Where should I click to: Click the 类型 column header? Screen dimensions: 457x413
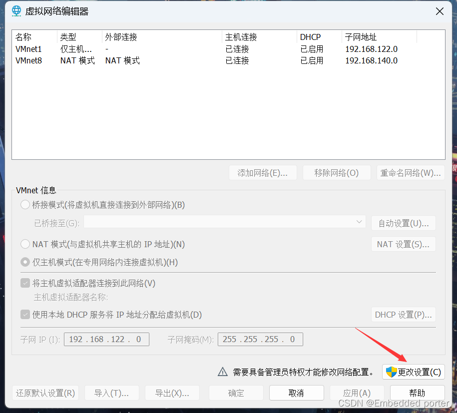pyautogui.click(x=79, y=37)
